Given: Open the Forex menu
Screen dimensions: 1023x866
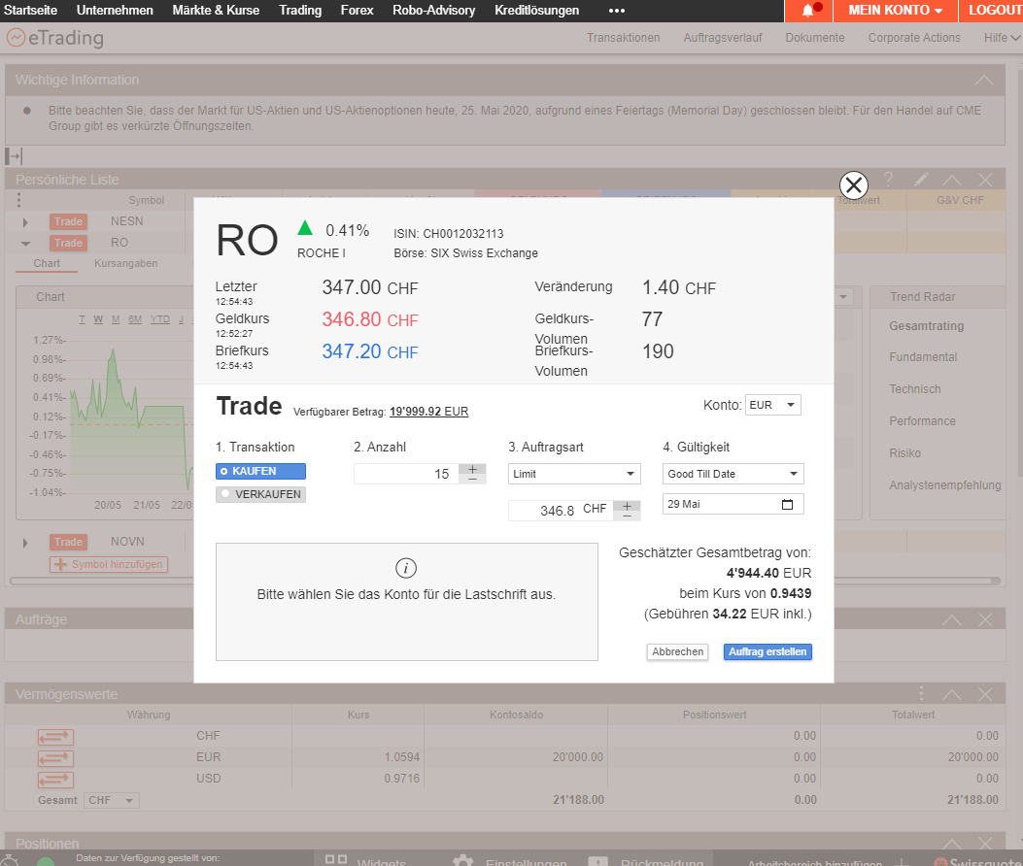Looking at the screenshot, I should (357, 11).
